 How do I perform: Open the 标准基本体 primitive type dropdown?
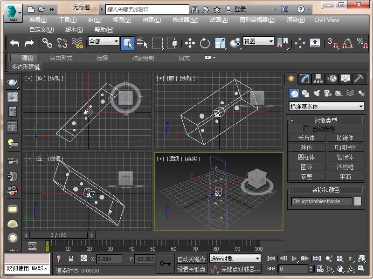tap(326, 106)
